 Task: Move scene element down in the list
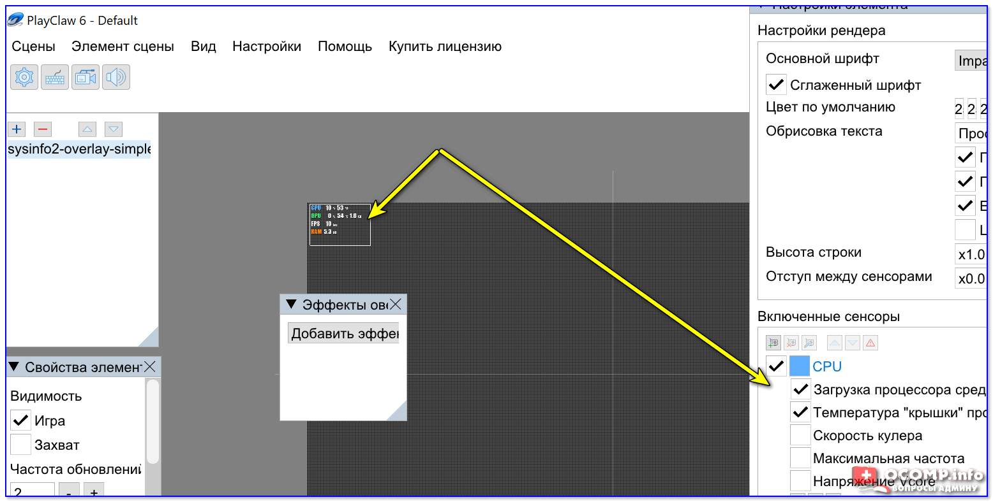(x=114, y=129)
